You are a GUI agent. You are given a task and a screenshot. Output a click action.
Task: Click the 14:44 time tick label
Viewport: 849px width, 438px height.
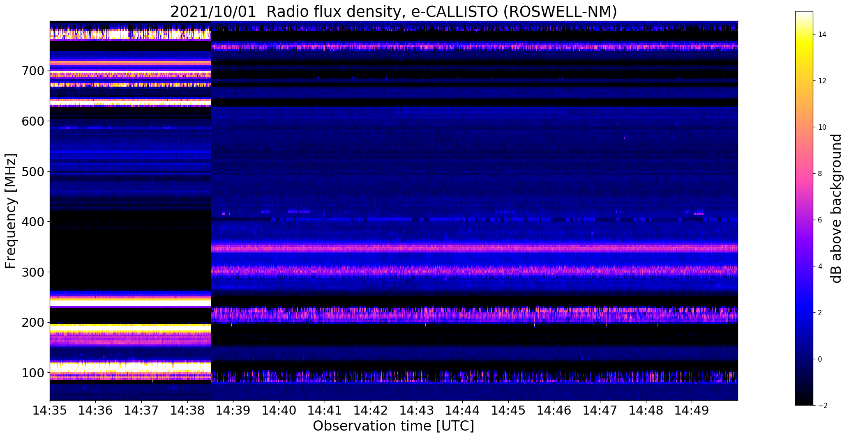[463, 410]
